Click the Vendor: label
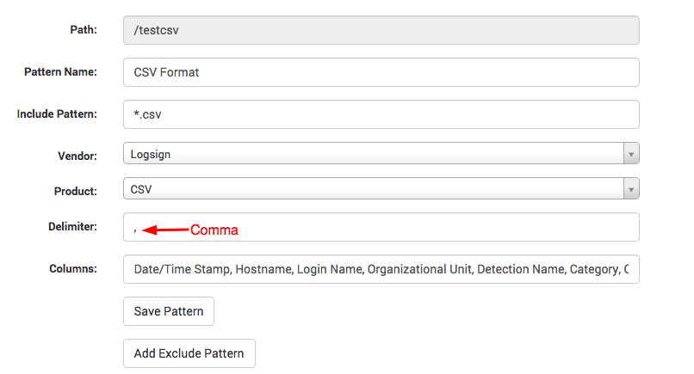This screenshot has height=374, width=694. coord(77,156)
